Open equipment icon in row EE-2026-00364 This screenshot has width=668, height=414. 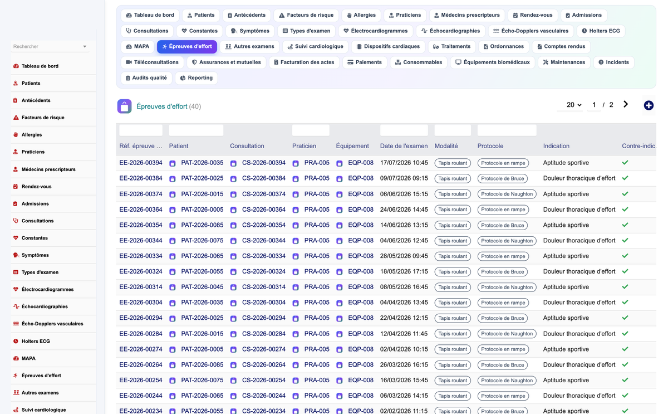point(339,210)
